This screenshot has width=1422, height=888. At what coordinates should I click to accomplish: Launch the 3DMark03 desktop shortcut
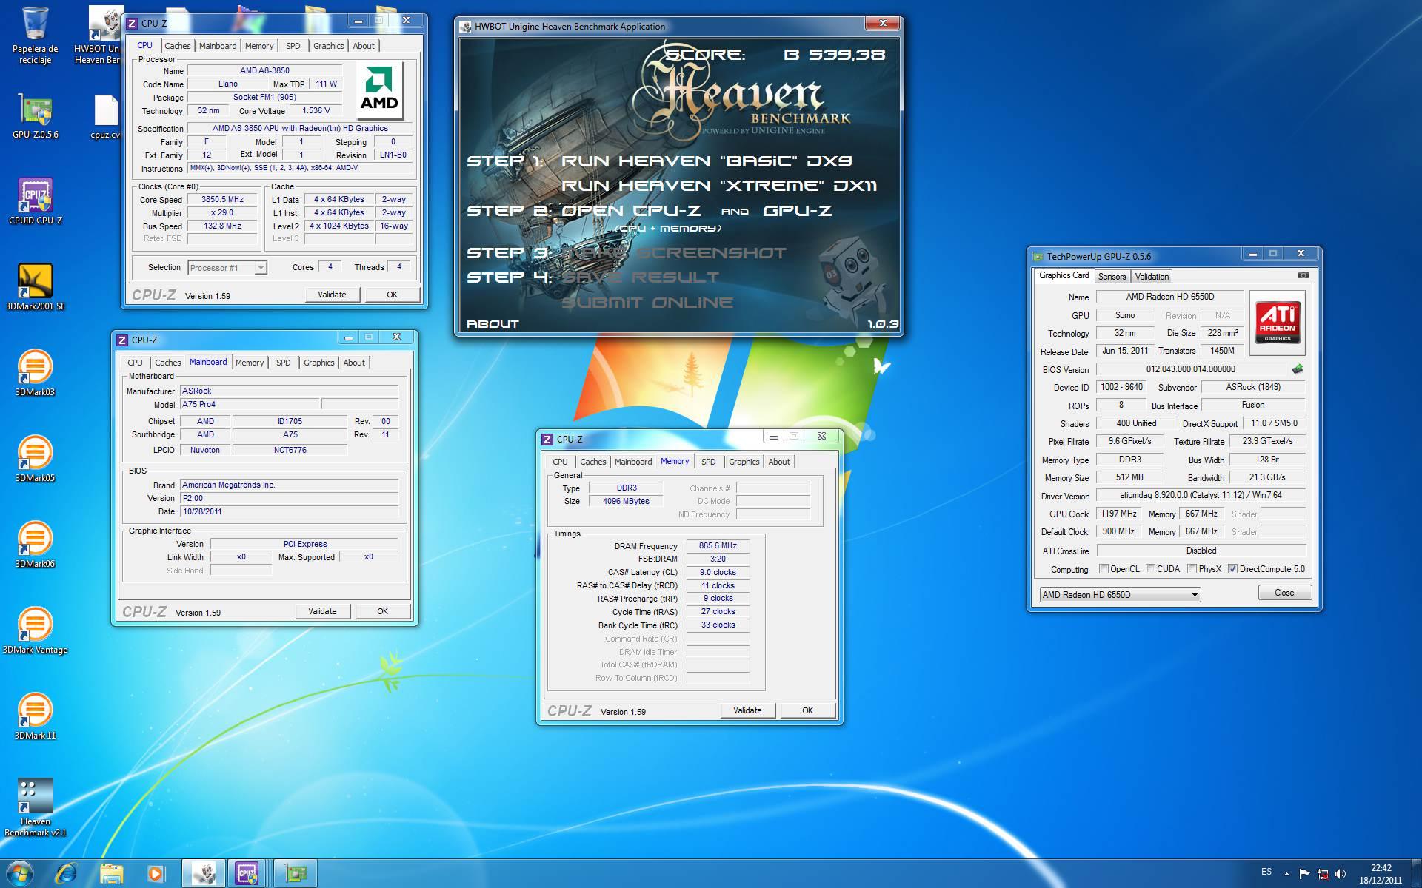click(35, 373)
